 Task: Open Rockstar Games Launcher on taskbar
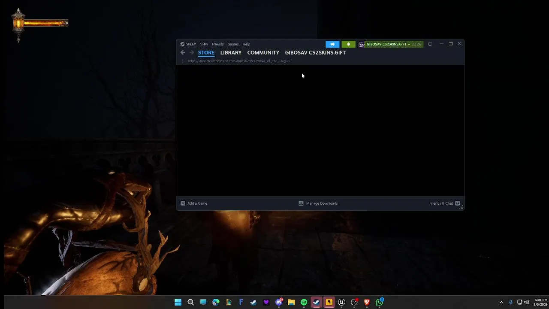tap(329, 302)
